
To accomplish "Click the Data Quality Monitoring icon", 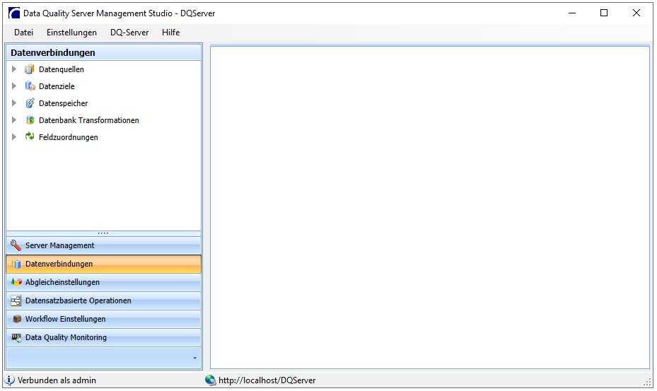I will pos(16,337).
